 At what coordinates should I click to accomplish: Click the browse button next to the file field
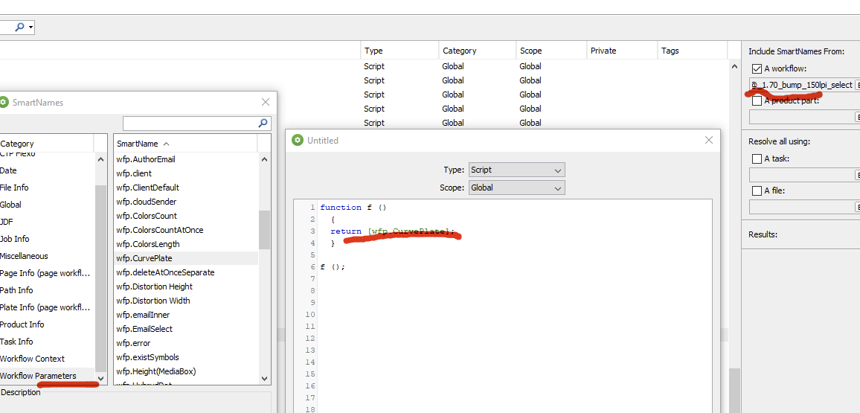857,207
